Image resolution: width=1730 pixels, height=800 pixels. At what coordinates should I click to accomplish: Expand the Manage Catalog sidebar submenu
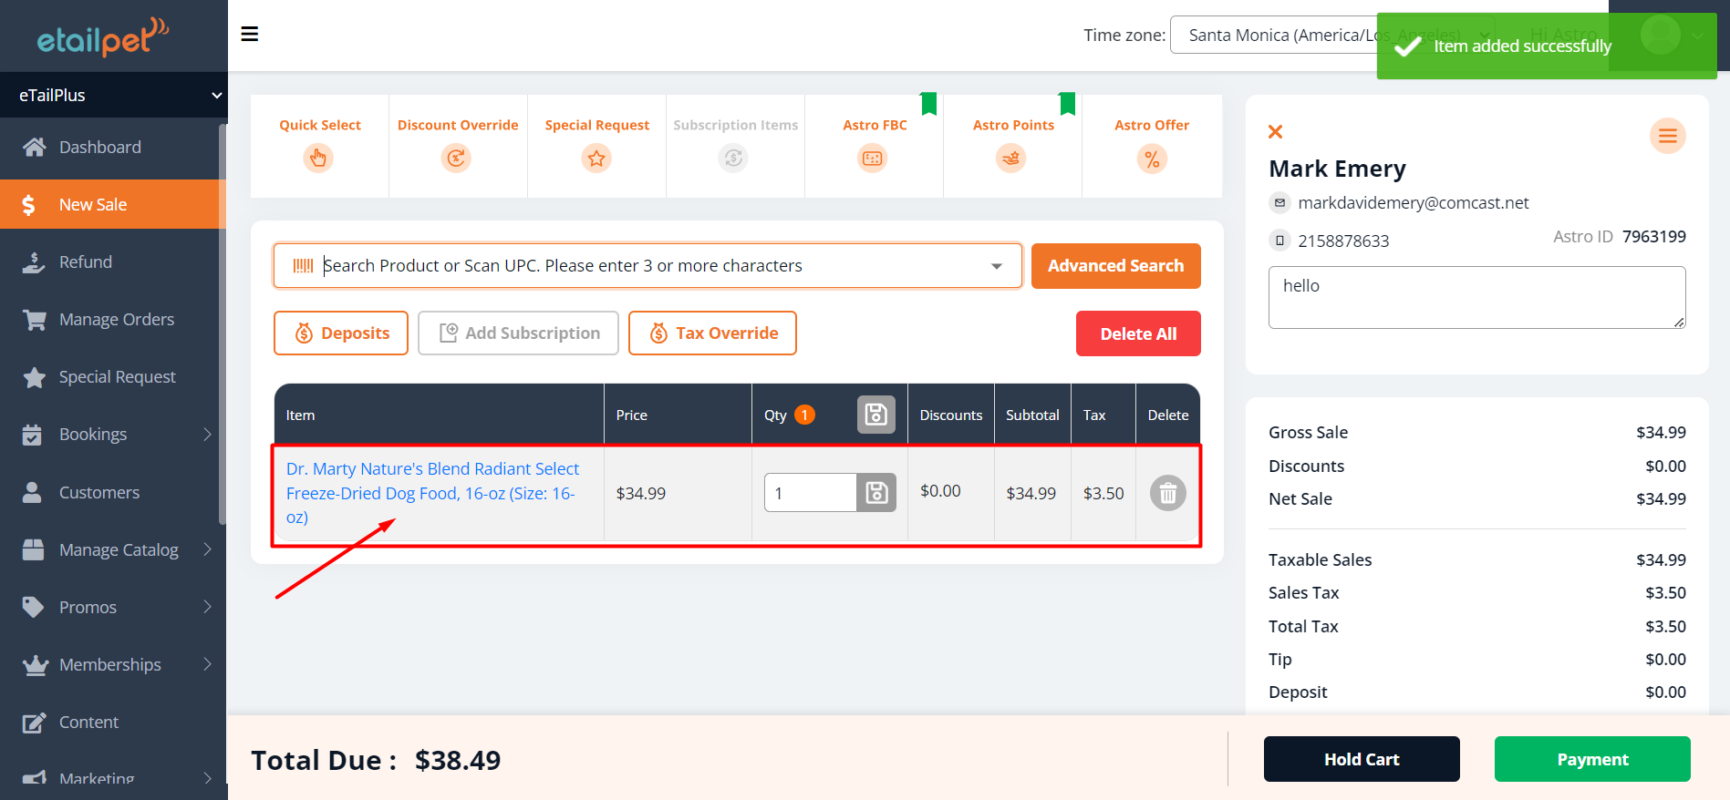207,549
